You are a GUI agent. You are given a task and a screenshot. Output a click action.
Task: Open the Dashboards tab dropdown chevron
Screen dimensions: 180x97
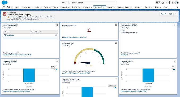click(x=104, y=7)
